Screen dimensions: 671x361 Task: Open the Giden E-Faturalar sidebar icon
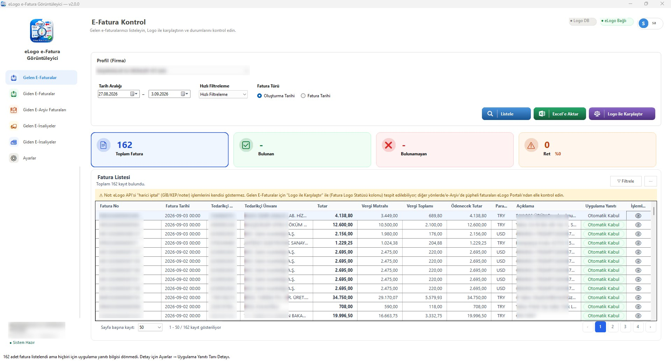pyautogui.click(x=14, y=94)
